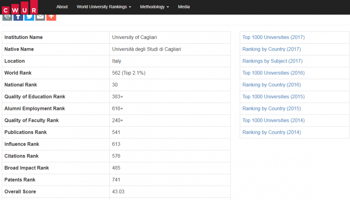This screenshot has height=200, width=350.
Task: Share page via Facebook icon
Action: click(18, 17)
